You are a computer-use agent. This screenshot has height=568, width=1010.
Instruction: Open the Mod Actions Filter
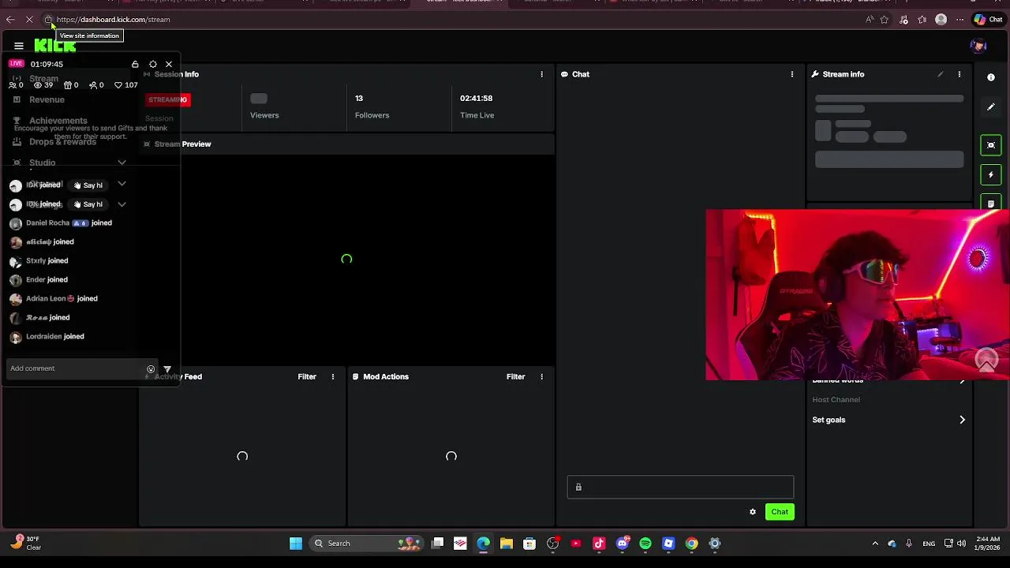pos(515,377)
